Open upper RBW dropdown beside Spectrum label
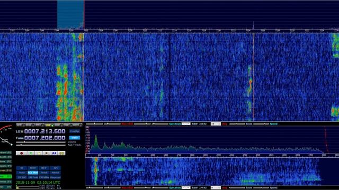This screenshot has height=190, width=339. click(x=186, y=124)
